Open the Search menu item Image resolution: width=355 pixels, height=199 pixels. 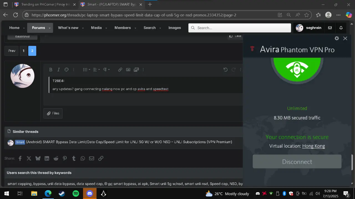149,28
